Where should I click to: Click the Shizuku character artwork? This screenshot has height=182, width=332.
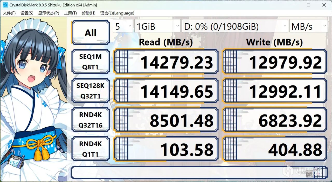point(34,100)
